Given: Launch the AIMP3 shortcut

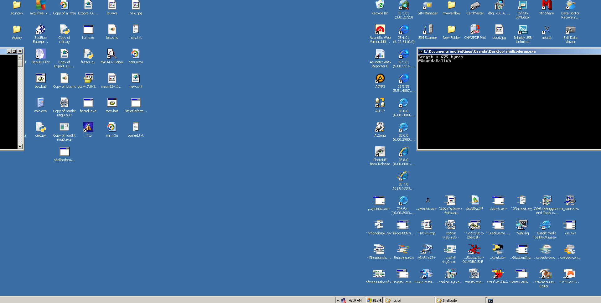Looking at the screenshot, I should pos(380,78).
